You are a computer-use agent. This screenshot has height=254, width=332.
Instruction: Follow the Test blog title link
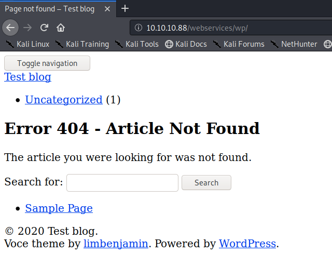click(x=27, y=77)
